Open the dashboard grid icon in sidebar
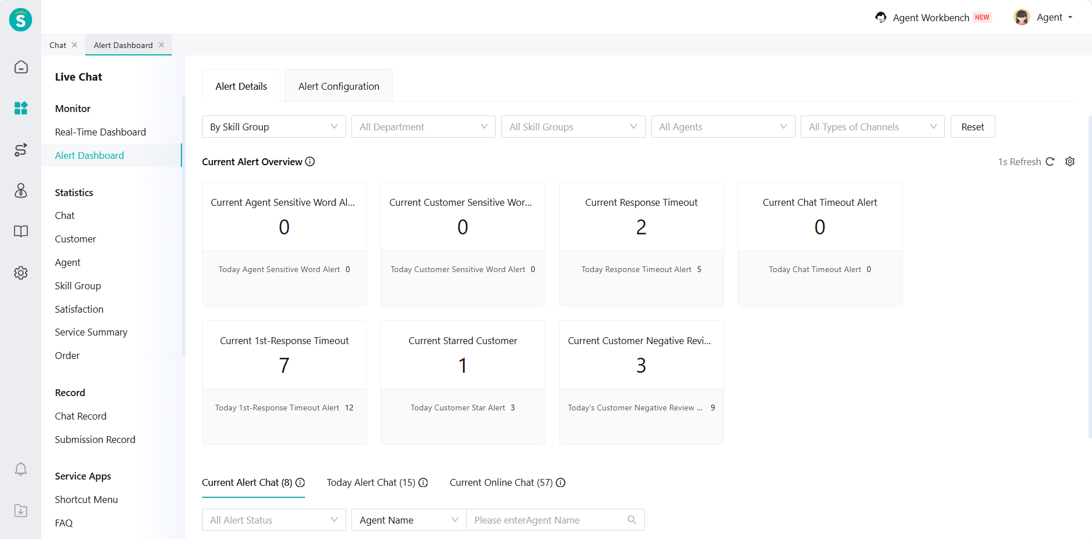 pos(21,108)
